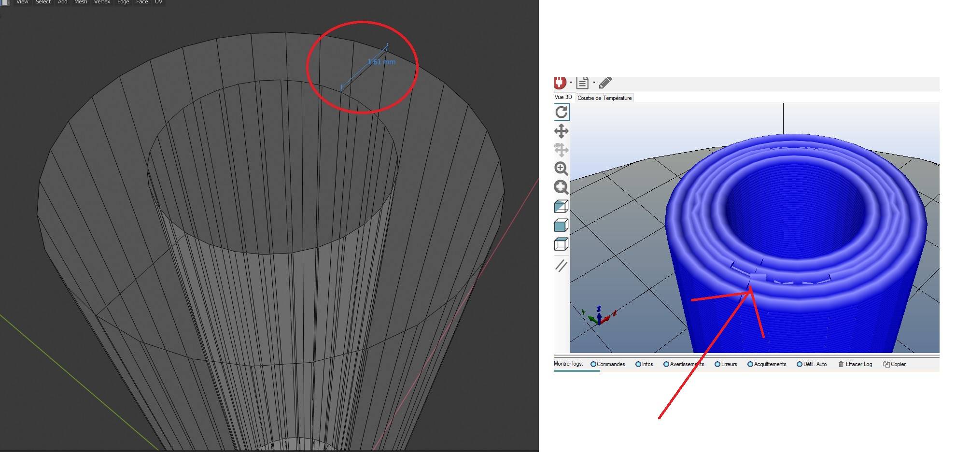Open the Edge menu in Blender
Screen dimensions: 956x454
click(123, 2)
